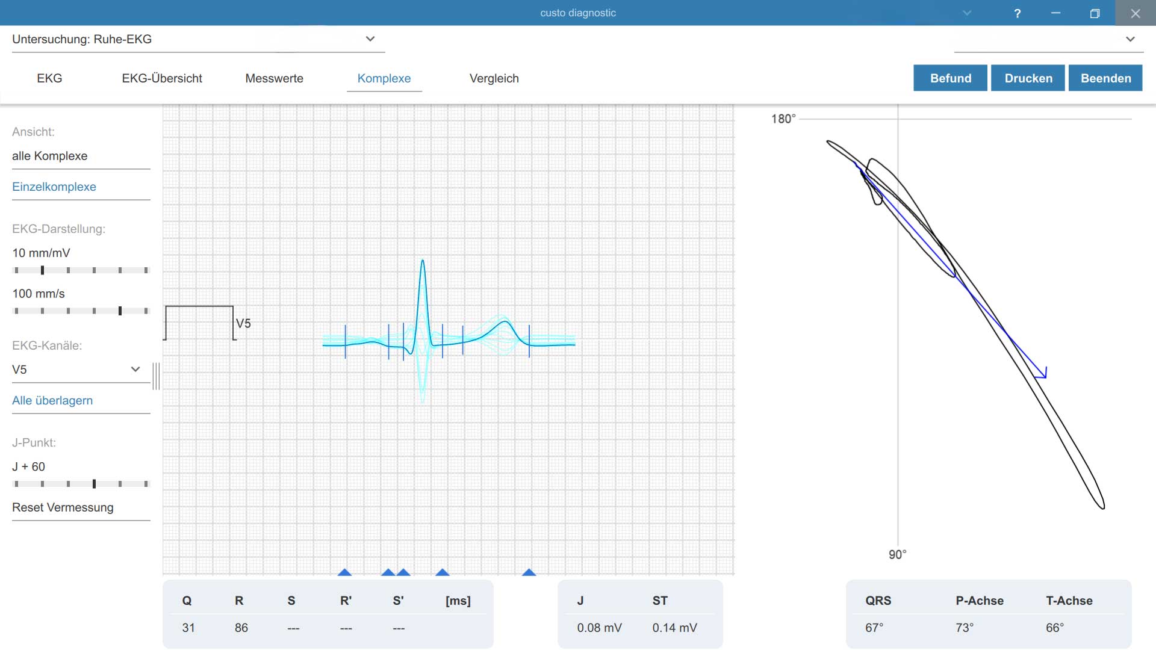Click the Q value 31
Image resolution: width=1156 pixels, height=650 pixels.
tap(188, 628)
